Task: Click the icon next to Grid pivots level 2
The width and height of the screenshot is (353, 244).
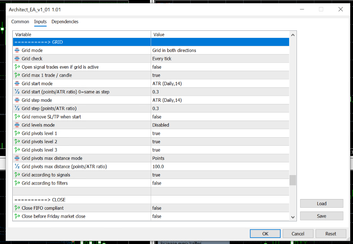Action: (17, 142)
